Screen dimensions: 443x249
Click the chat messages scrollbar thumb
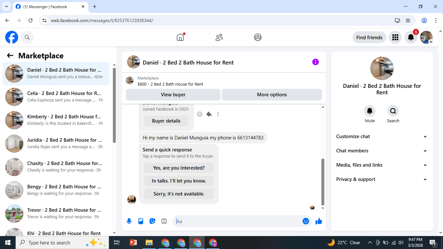click(x=323, y=182)
